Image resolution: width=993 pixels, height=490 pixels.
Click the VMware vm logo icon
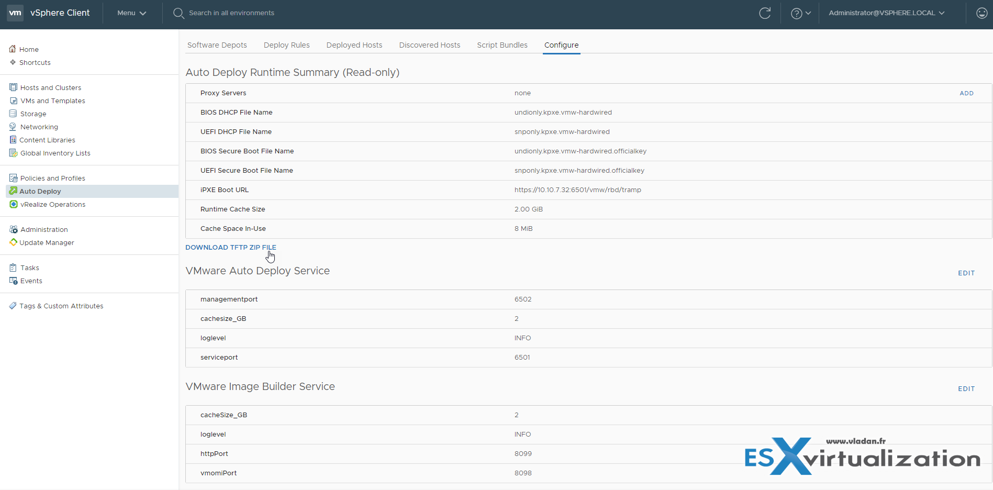point(15,13)
